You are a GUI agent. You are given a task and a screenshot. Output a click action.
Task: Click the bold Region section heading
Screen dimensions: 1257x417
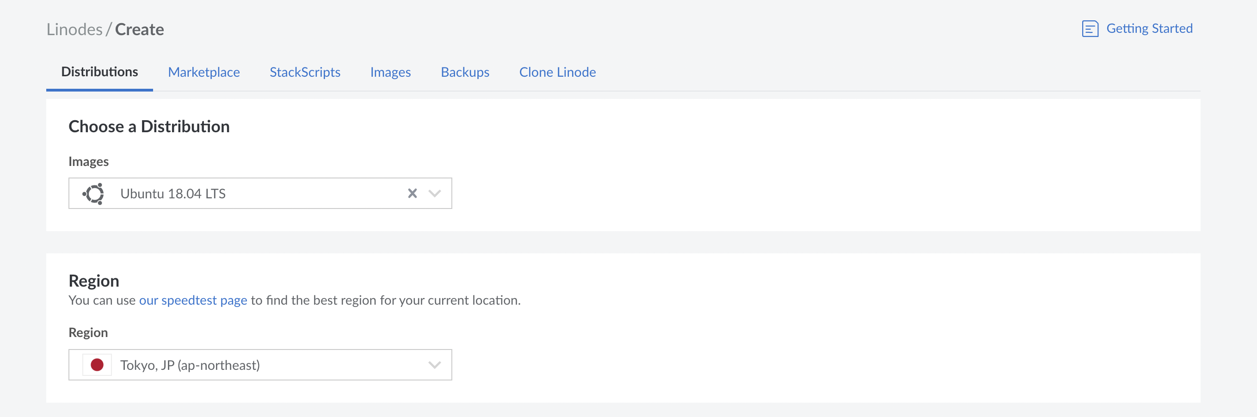pos(94,281)
